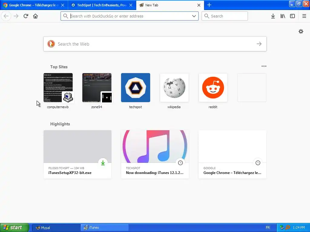Open the library bookmarks icon
The height and width of the screenshot is (232, 310).
283,16
